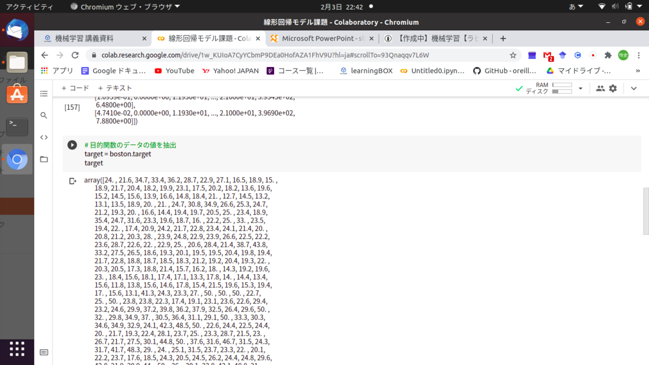Close the Microsoft PowerPoint tab
Screen dimensions: 649x365
click(x=372, y=38)
